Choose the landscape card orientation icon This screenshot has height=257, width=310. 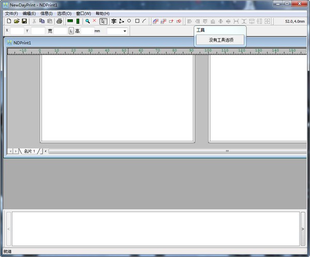70,21
